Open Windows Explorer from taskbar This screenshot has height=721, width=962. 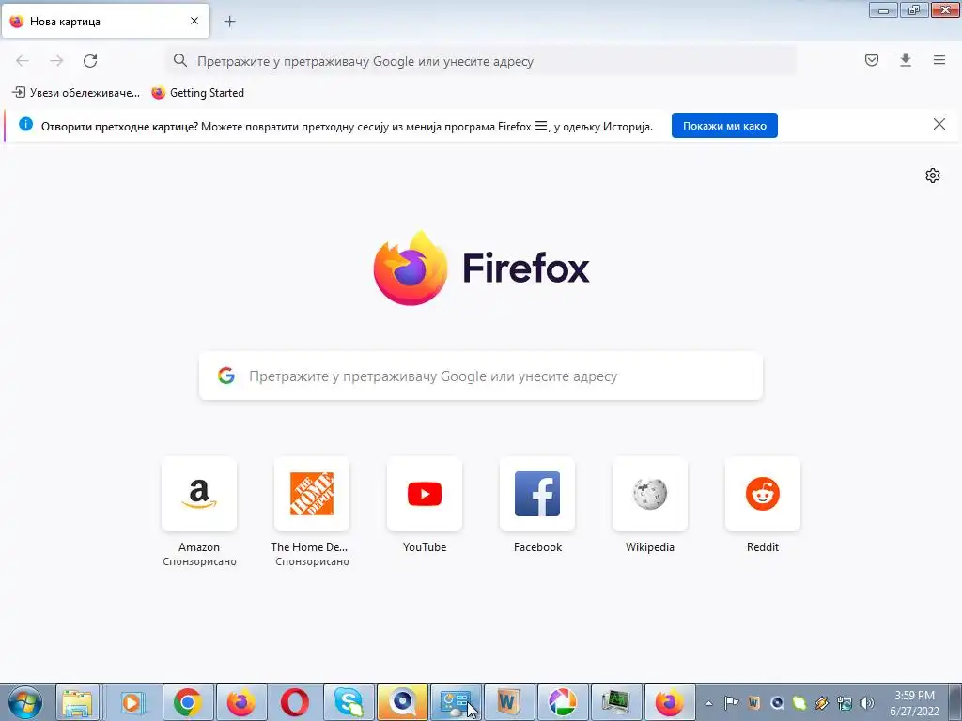[x=78, y=702]
